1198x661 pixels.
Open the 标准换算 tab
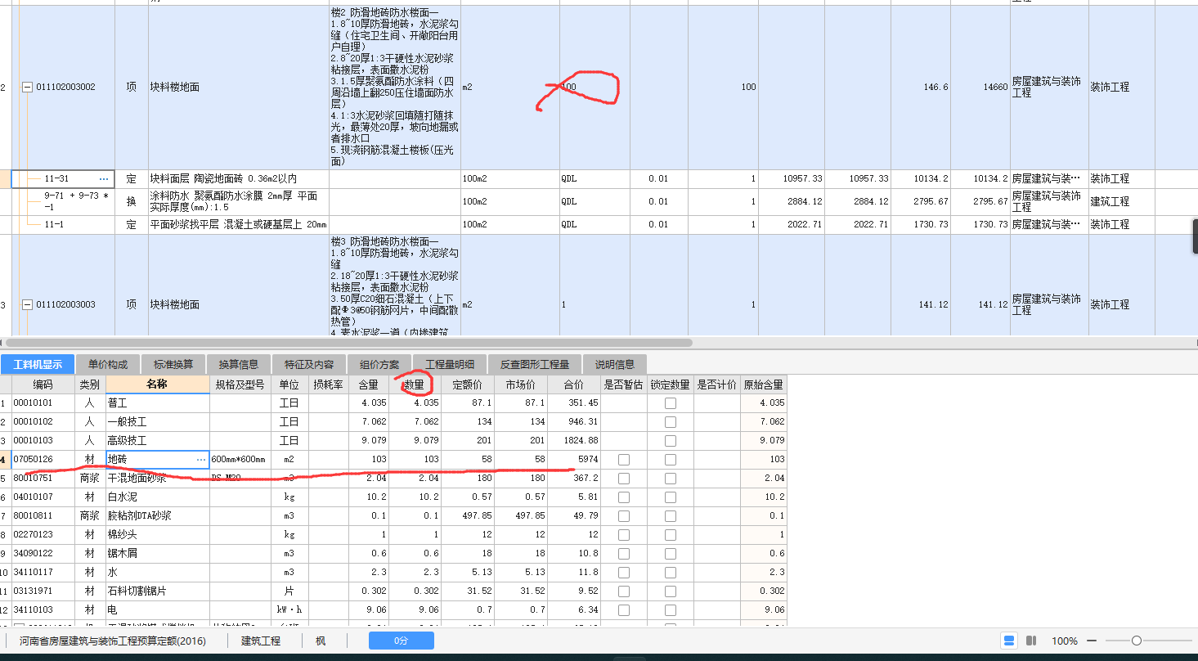173,364
